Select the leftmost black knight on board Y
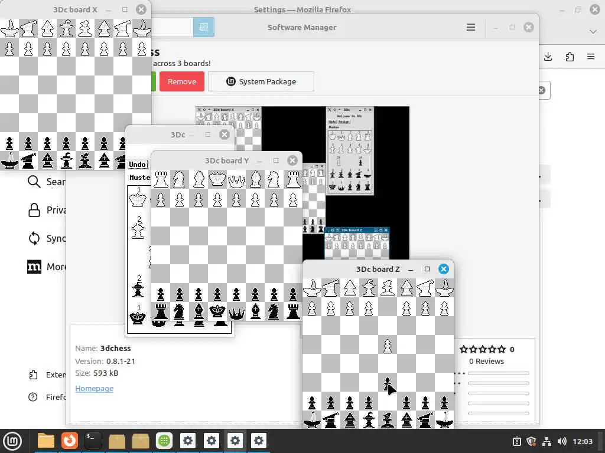This screenshot has width=605, height=453. click(180, 311)
